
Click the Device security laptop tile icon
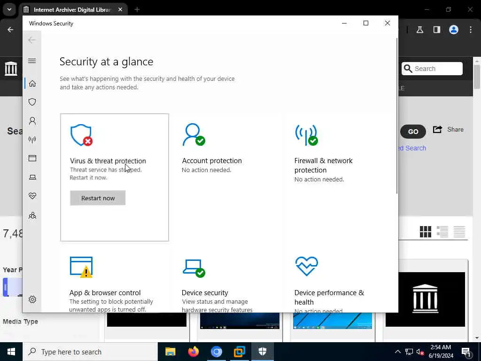coord(194,268)
